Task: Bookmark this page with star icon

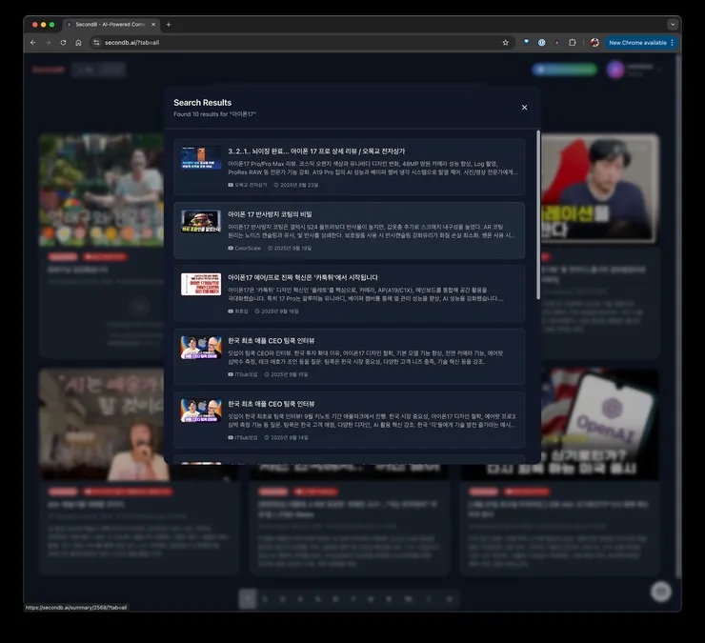Action: [505, 43]
